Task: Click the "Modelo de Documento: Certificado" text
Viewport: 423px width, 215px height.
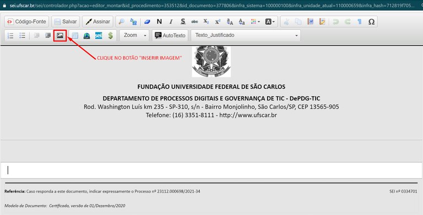Action: [65, 206]
